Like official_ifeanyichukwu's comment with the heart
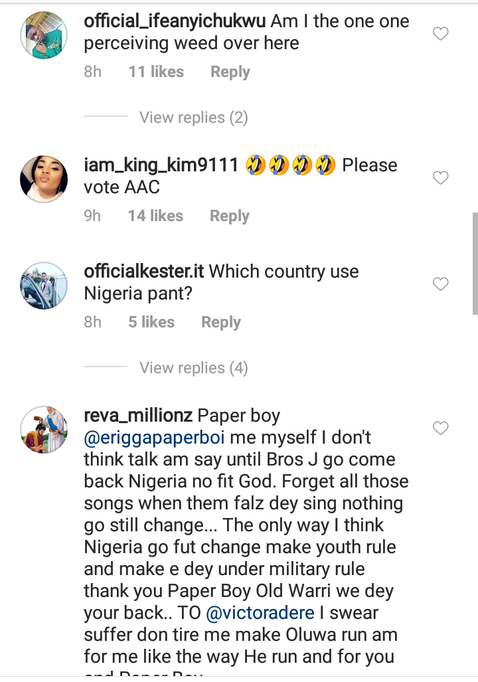The height and width of the screenshot is (682, 478). (441, 34)
